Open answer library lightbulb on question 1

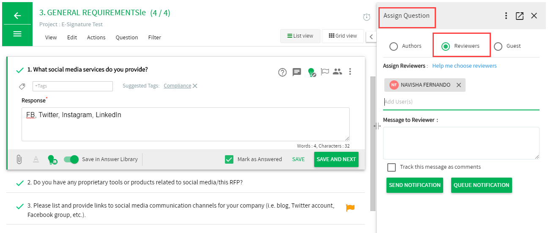[311, 72]
